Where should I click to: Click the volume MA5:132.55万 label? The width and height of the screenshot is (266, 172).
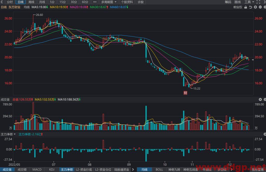coord(45,100)
